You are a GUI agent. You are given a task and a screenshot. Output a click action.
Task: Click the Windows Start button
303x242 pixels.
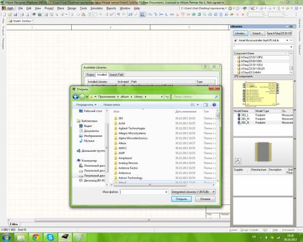click(x=6, y=237)
